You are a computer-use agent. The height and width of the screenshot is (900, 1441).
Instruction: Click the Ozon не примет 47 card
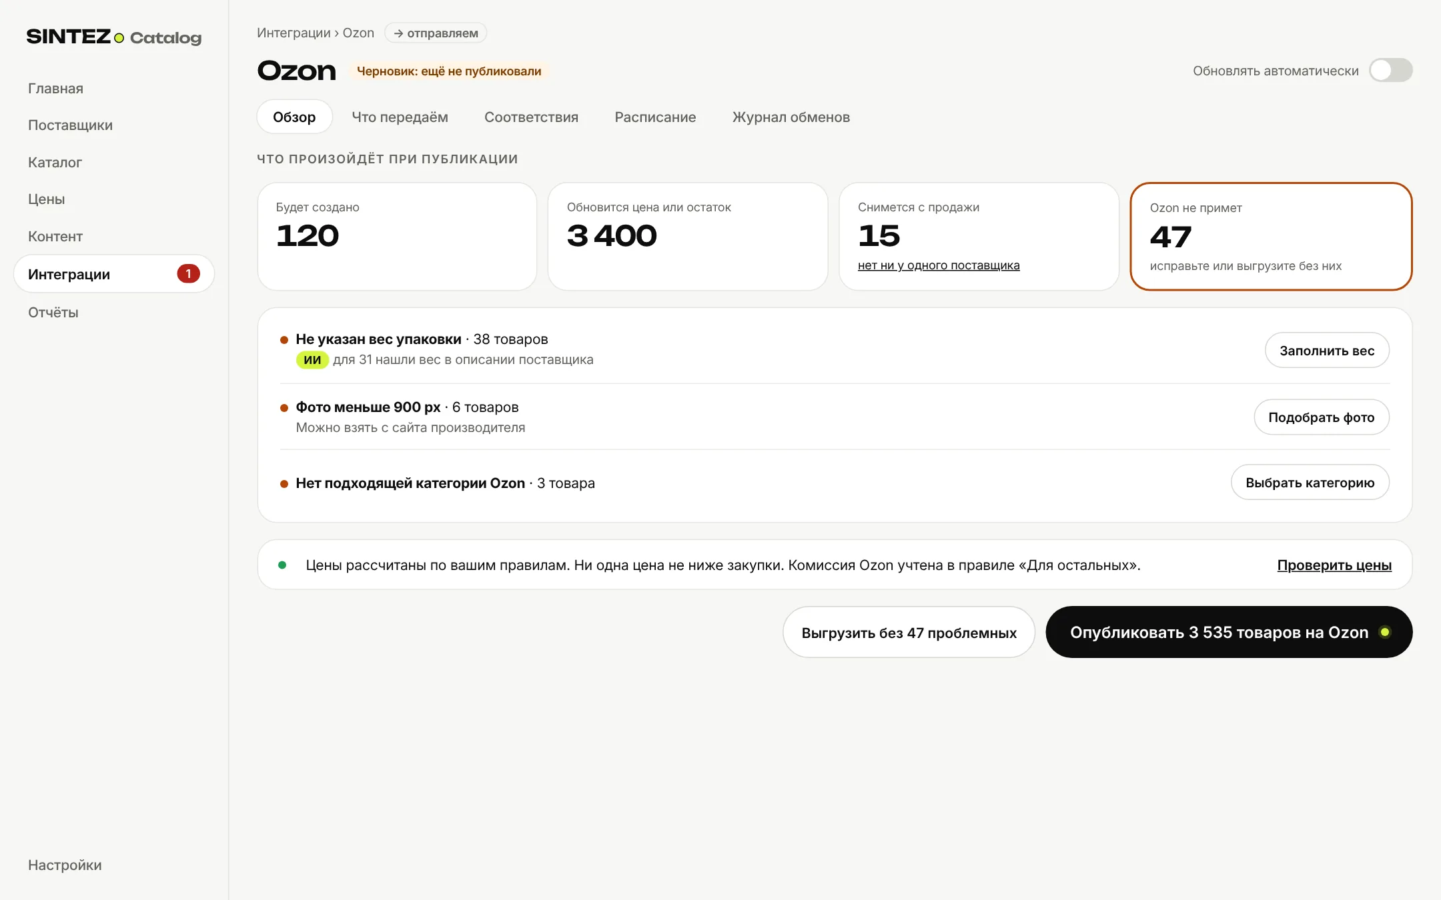pyautogui.click(x=1271, y=237)
